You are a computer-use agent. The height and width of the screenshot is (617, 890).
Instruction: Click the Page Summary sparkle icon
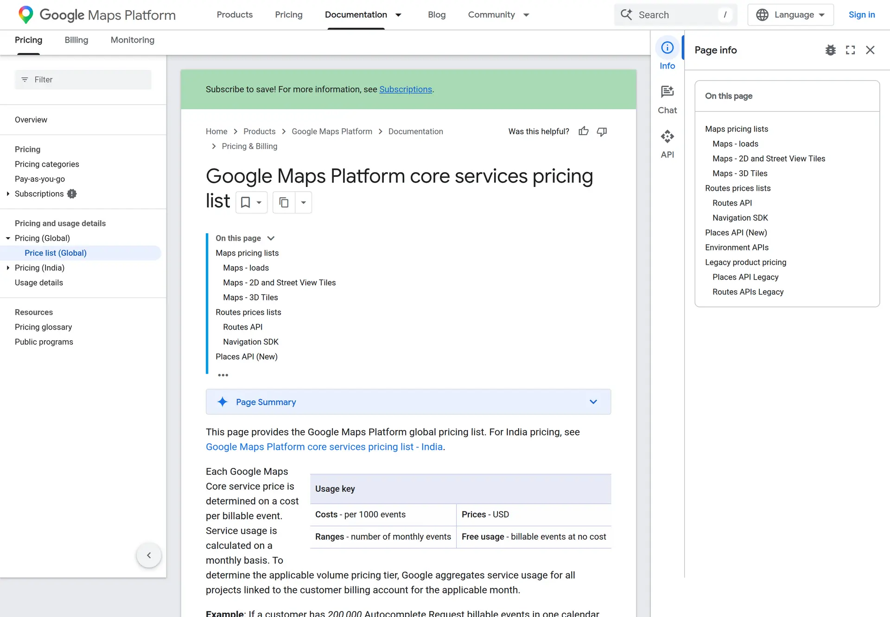[222, 402]
